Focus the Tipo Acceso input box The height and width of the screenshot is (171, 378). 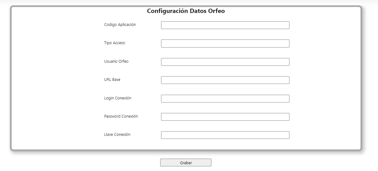(225, 44)
